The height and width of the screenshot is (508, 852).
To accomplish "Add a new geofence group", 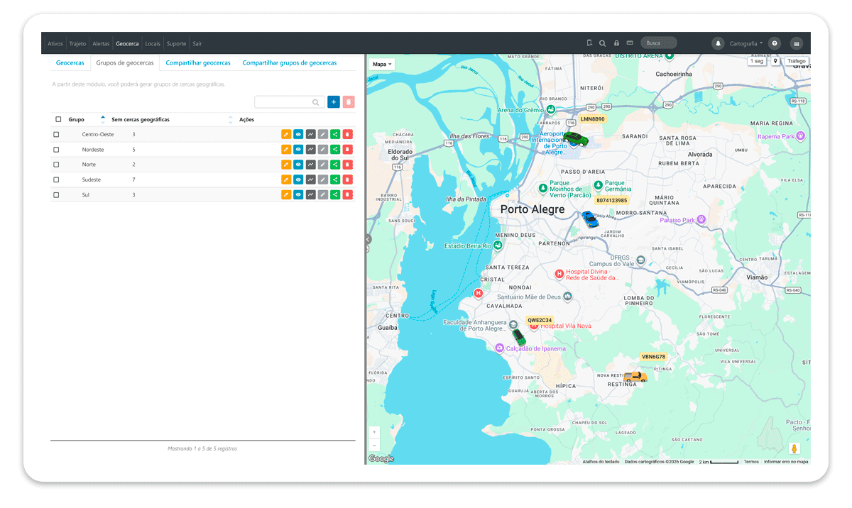I will pos(334,102).
